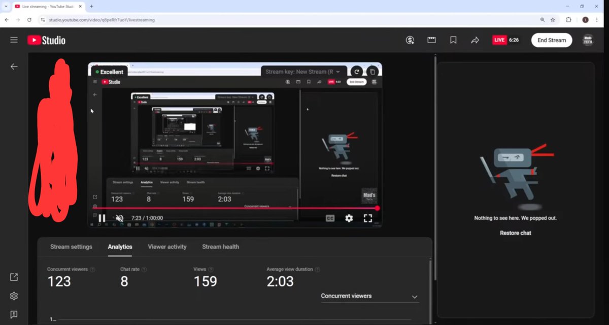Open the Stream health tab
The width and height of the screenshot is (609, 325).
(x=220, y=247)
